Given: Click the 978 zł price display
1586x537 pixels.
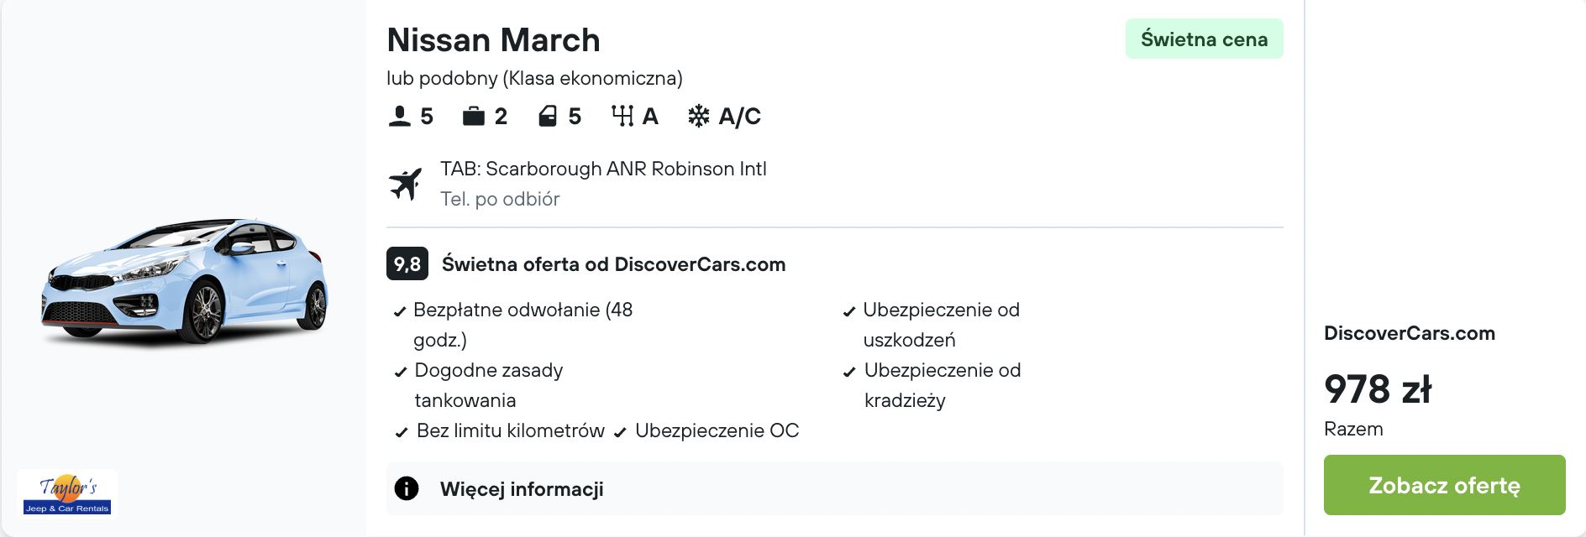Looking at the screenshot, I should tap(1378, 389).
